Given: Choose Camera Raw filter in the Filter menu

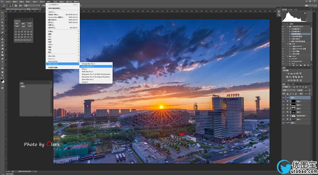Looking at the screenshot, I should point(56,17).
